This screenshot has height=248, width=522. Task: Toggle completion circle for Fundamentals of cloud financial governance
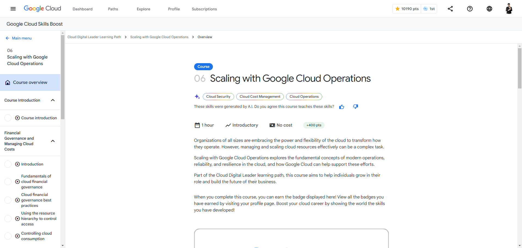(8, 182)
